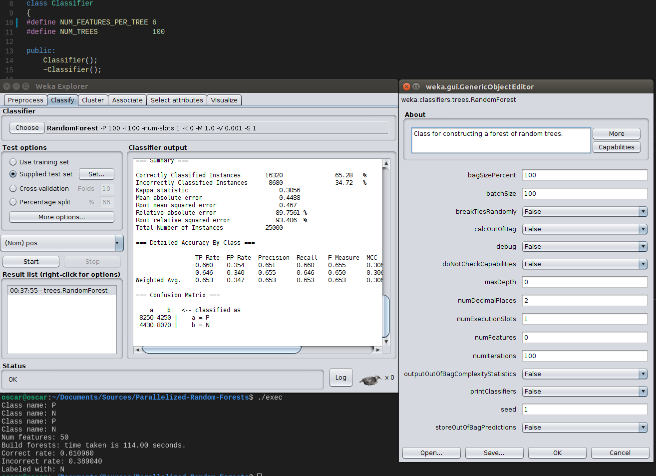The image size is (656, 476).
Task: Click the bagSizePercent input field
Action: [585, 175]
